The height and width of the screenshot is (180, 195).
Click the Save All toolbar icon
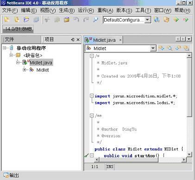[x=36, y=19]
